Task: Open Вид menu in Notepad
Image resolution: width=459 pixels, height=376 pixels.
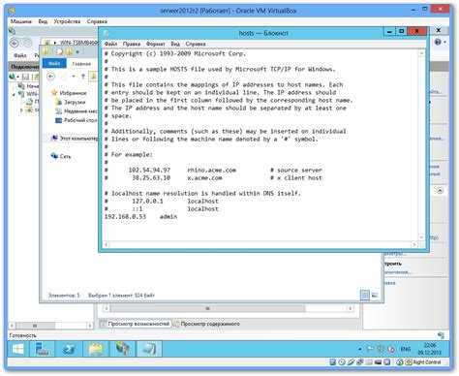Action: pyautogui.click(x=175, y=44)
